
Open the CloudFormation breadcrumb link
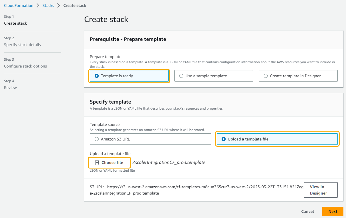19,5
